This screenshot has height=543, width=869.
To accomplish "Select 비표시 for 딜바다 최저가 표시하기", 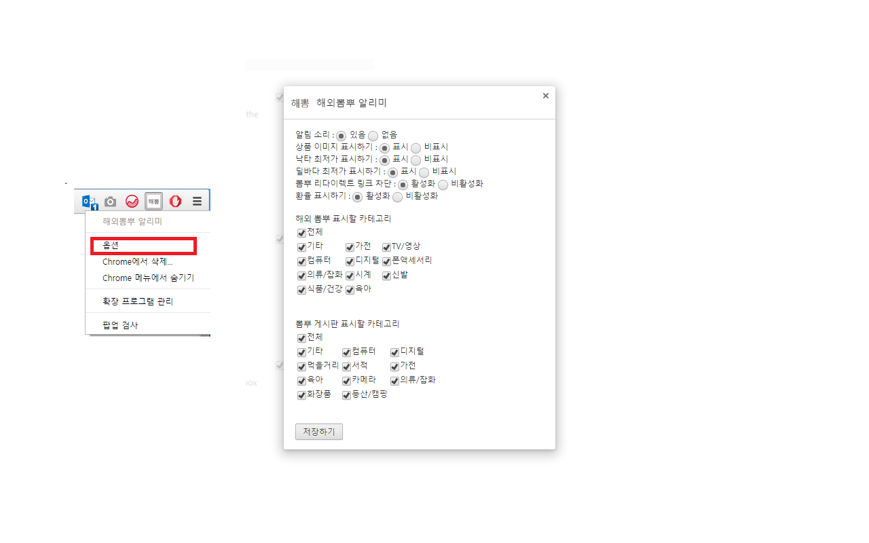I will 424,172.
